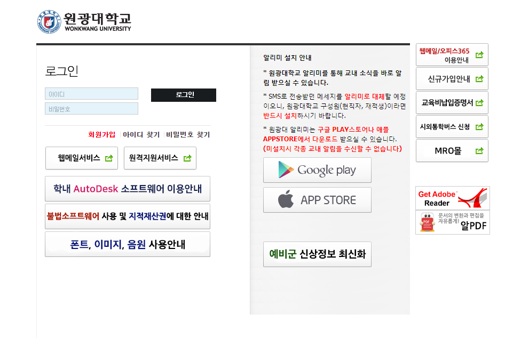Click the Wonkwang University logo
Image resolution: width=505 pixels, height=338 pixels.
84,22
